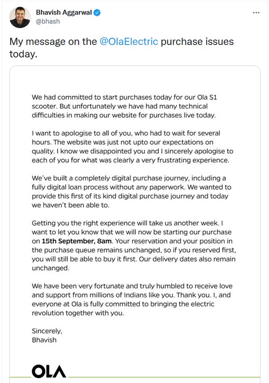Image resolution: width=269 pixels, height=383 pixels.
Task: Open the tweet's more options menu
Action: 256,13
